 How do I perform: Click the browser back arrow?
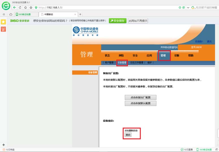tap(14, 8)
